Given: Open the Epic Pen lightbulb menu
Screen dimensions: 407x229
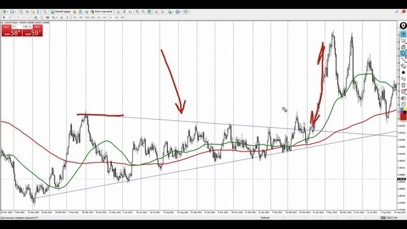Looking at the screenshot, I should [x=403, y=25].
